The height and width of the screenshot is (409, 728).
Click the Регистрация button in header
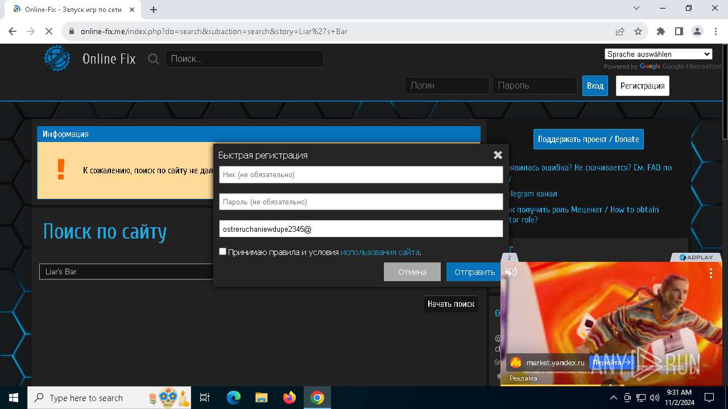(x=643, y=86)
